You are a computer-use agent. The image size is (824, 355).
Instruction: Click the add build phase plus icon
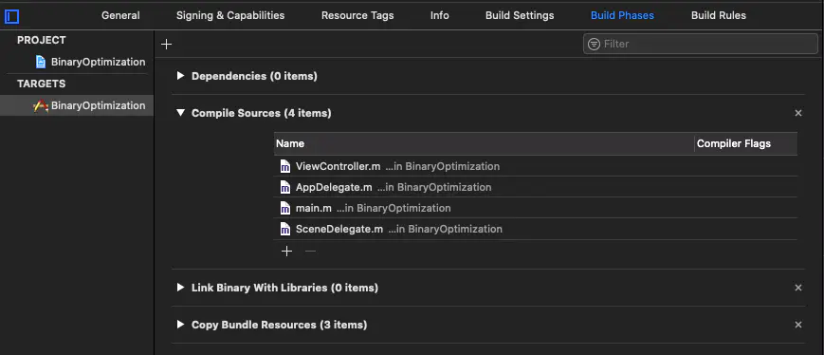point(166,45)
